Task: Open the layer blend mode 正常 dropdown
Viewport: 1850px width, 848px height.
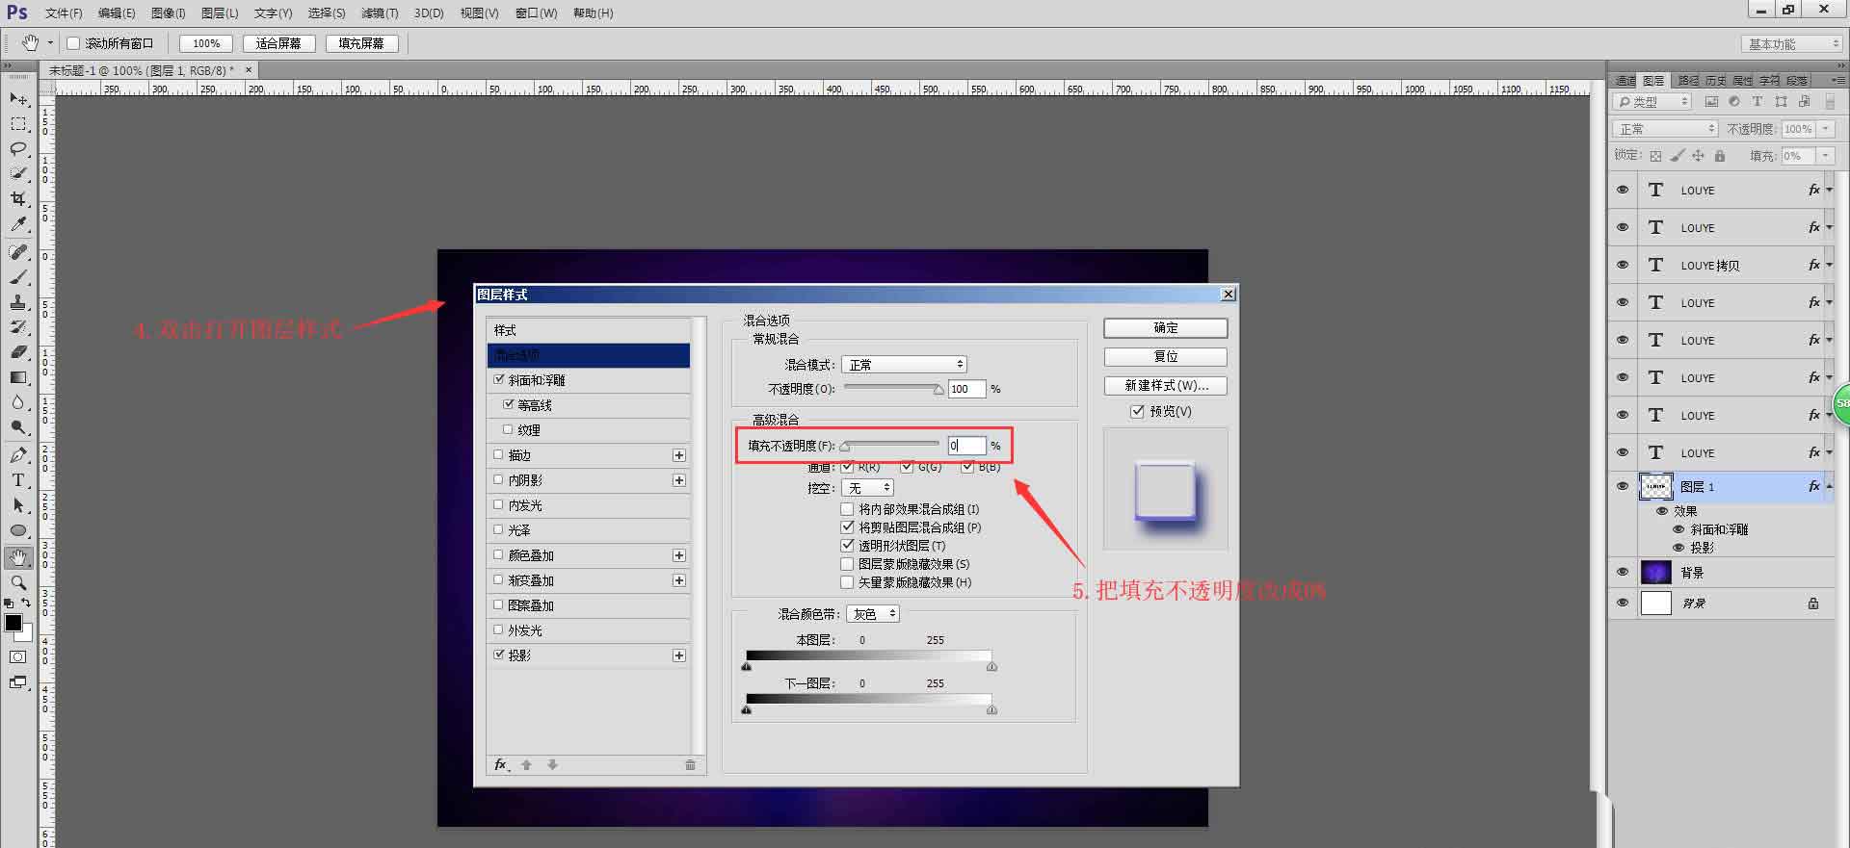Action: point(1666,129)
